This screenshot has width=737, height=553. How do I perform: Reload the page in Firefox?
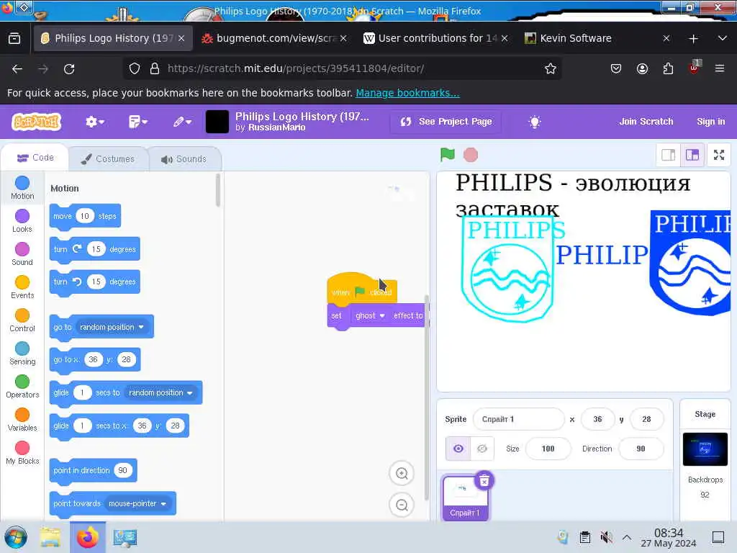coord(69,69)
